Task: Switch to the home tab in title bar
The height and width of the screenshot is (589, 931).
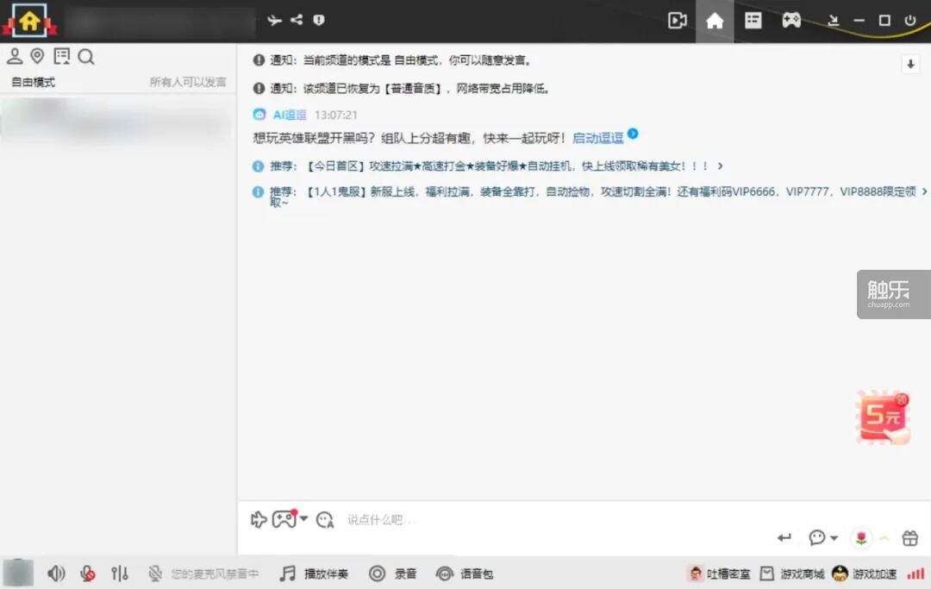Action: pyautogui.click(x=715, y=21)
